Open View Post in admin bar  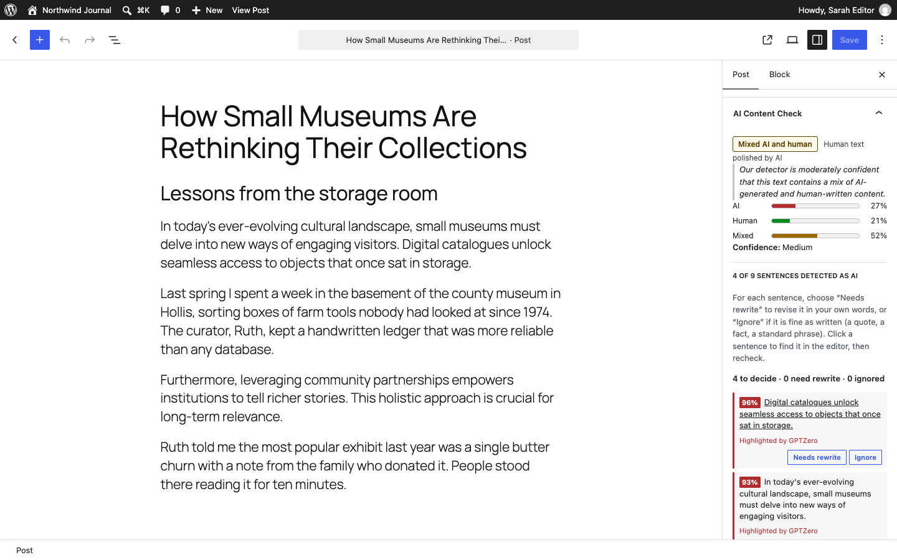250,10
